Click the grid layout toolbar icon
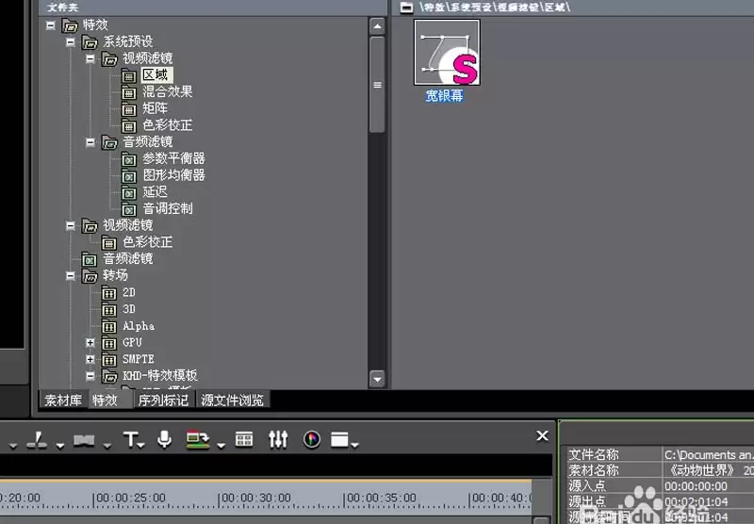 pos(244,439)
